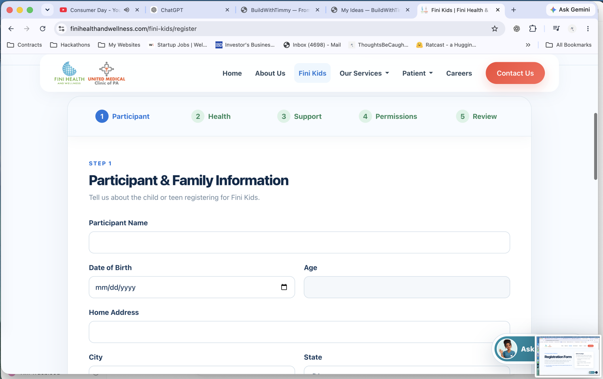
Task: Click the Participant Name input field
Action: tap(299, 242)
